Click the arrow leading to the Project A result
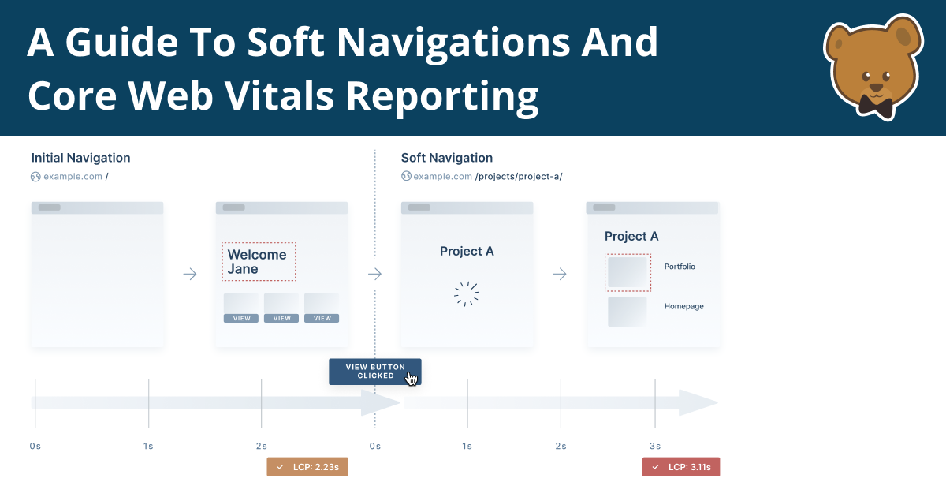 (x=560, y=274)
